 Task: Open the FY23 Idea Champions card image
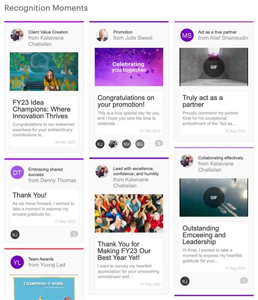pyautogui.click(x=44, y=72)
